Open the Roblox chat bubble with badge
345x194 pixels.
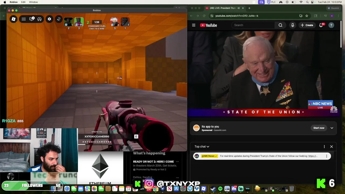(x=32, y=19)
